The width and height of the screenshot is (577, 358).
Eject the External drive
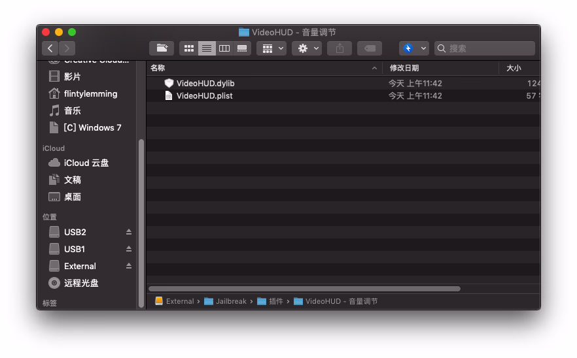129,266
